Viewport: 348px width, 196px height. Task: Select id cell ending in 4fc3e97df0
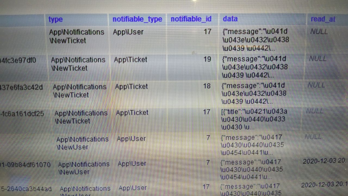pyautogui.click(x=18, y=60)
